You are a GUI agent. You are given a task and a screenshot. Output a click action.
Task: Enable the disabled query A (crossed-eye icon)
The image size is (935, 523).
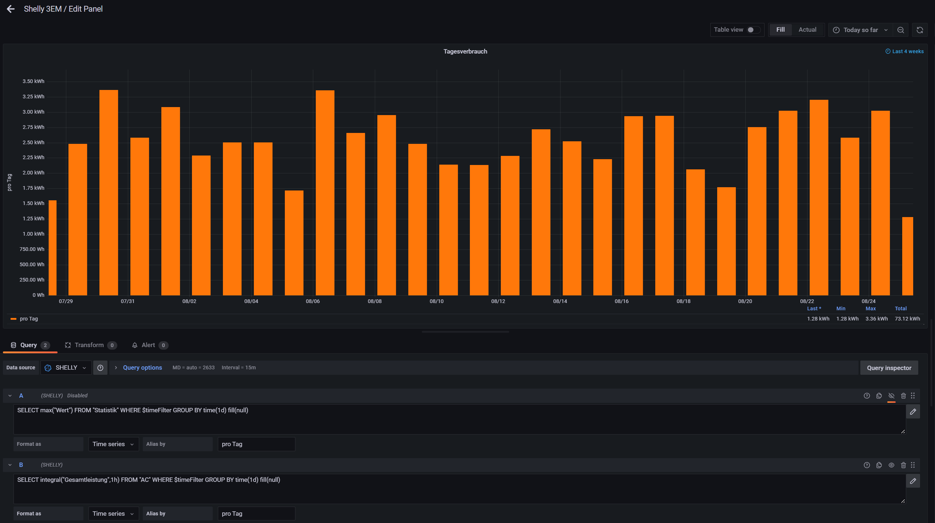891,396
